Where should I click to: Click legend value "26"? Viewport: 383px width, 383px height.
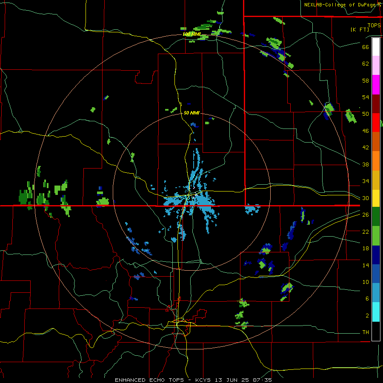click(366, 215)
